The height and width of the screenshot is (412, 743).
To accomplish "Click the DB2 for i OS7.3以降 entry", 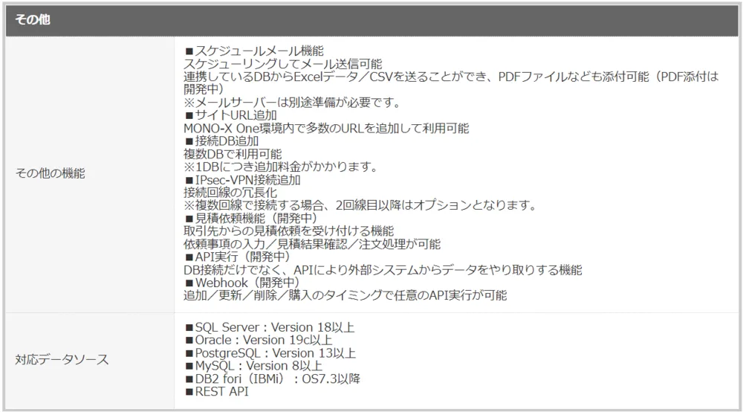I will 272,379.
